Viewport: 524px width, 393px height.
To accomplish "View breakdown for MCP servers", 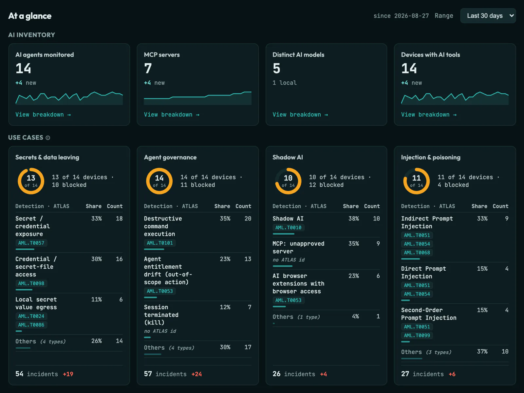I will [172, 114].
